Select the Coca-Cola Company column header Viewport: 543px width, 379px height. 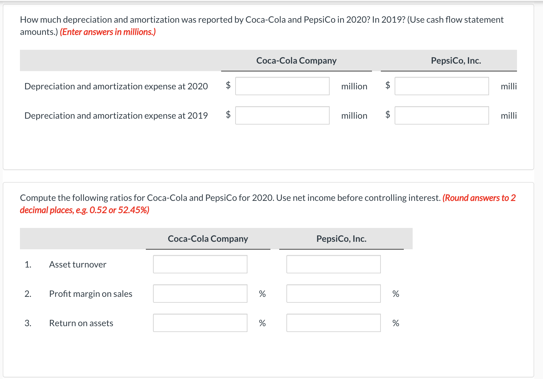(x=296, y=60)
